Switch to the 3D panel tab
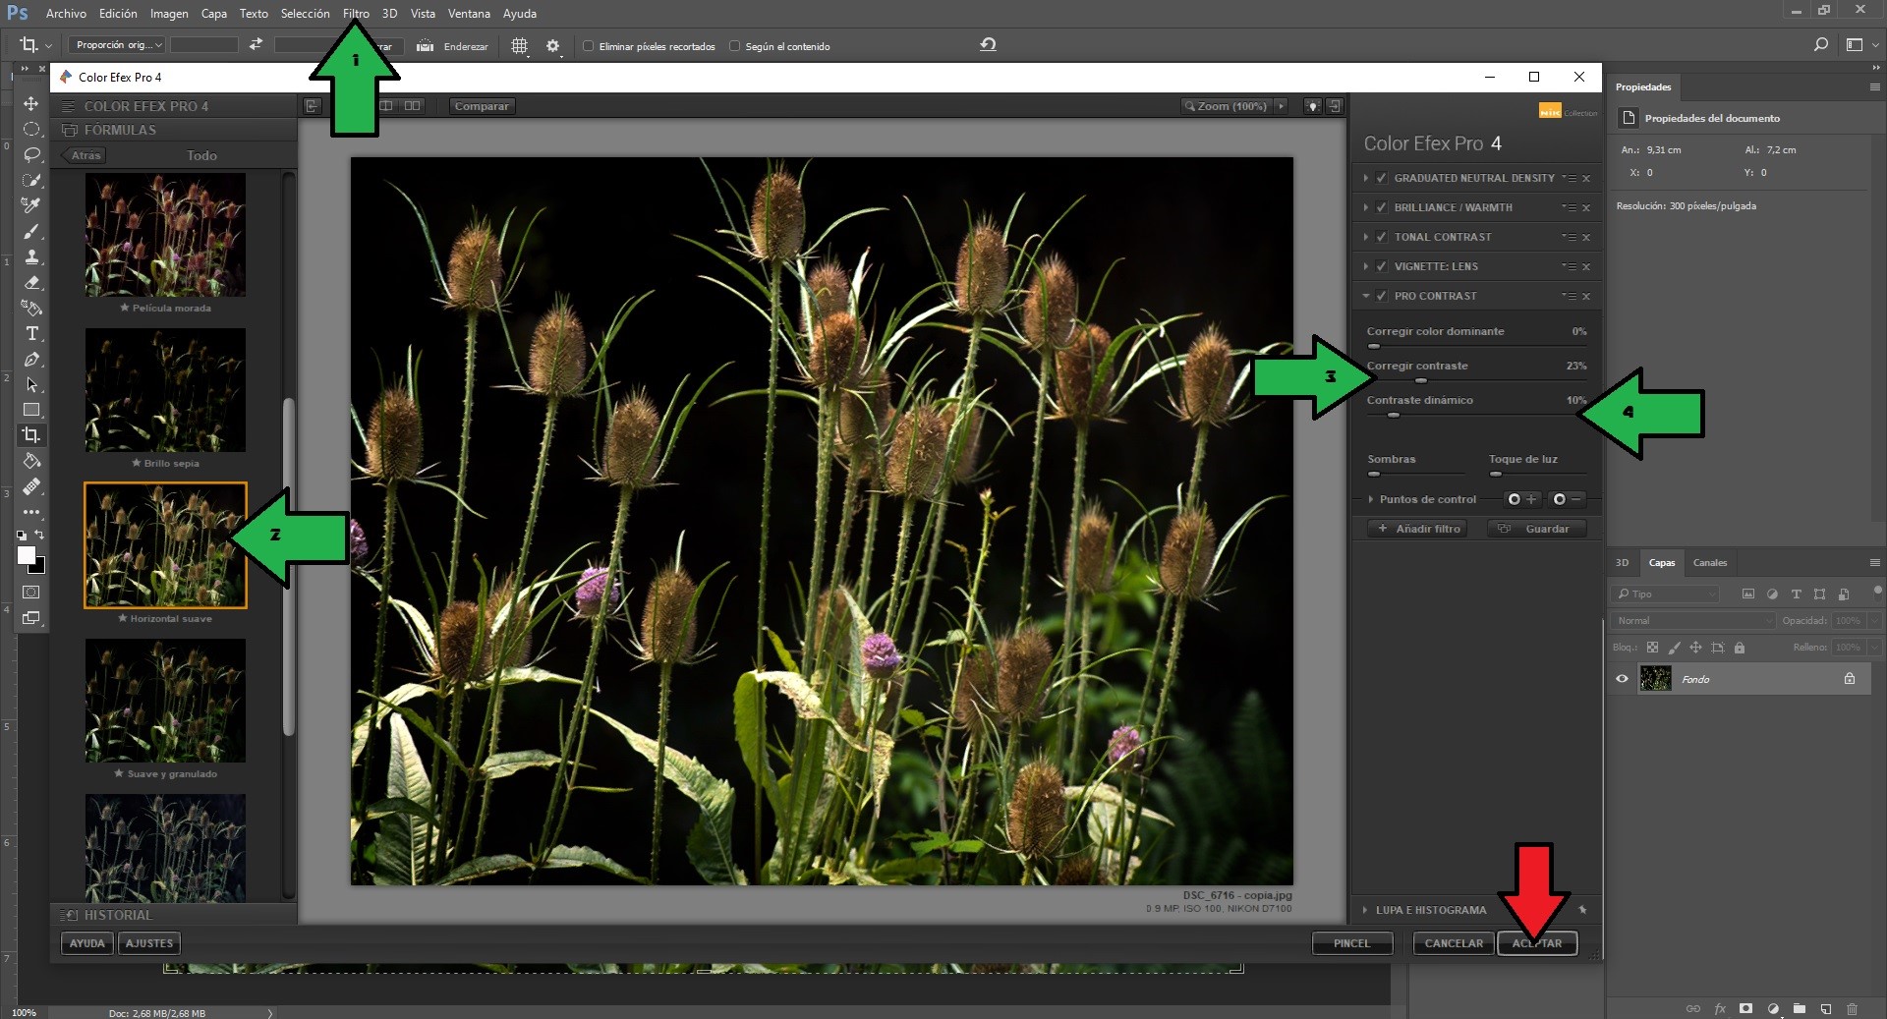Screen dimensions: 1887x1019 [x=1622, y=563]
